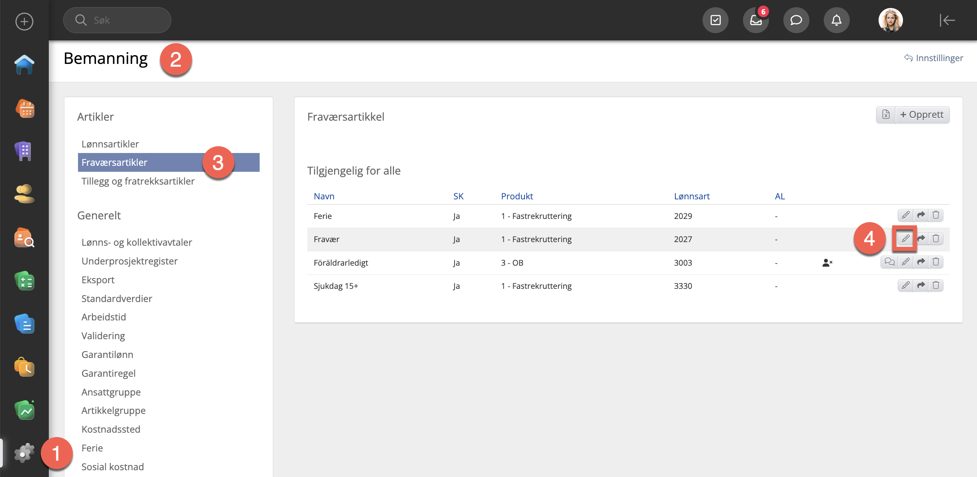Export the list with the Excel file icon

click(x=886, y=115)
